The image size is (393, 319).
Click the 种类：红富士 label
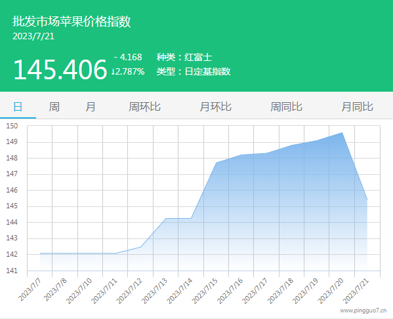[184, 57]
